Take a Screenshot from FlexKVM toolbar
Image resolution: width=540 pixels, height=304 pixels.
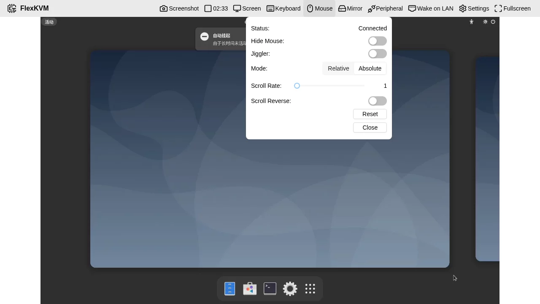pos(179,8)
